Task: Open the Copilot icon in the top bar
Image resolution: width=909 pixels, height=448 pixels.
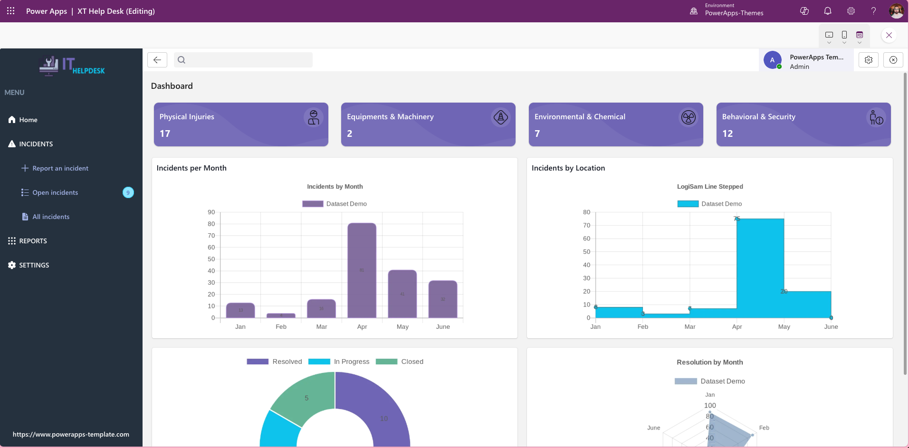Action: 804,11
